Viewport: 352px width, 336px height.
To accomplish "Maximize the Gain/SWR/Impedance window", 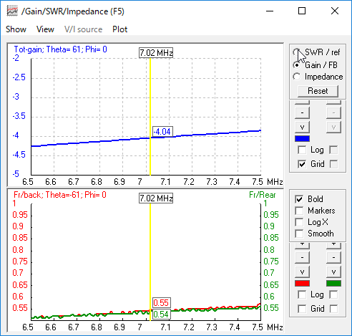I will (x=302, y=11).
